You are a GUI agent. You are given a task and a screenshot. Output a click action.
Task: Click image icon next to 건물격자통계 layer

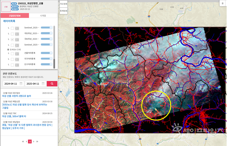17,53
